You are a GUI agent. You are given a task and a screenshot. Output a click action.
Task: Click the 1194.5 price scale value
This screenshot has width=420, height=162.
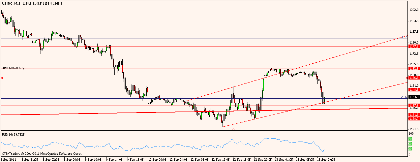click(x=414, y=21)
